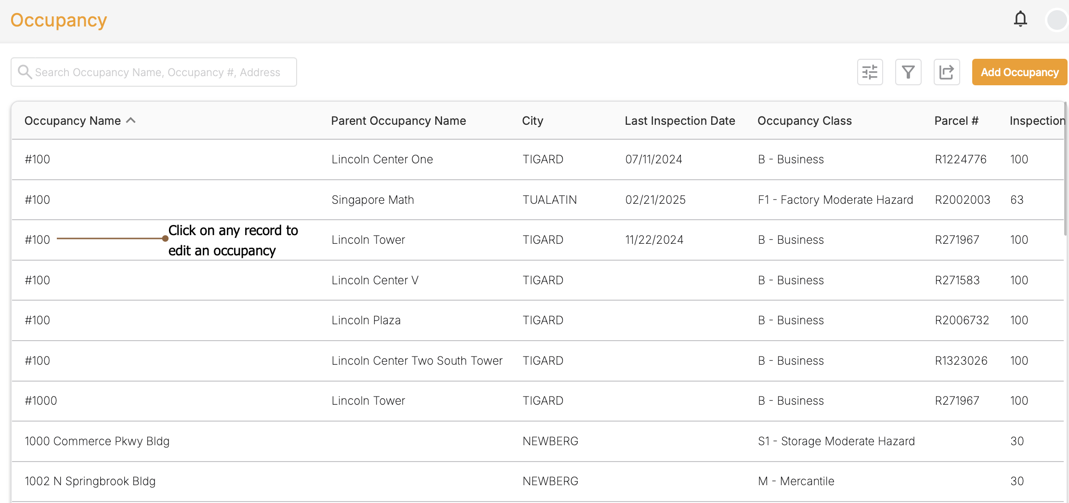Sort by the Parcel # column header
This screenshot has height=503, width=1069.
click(x=956, y=121)
